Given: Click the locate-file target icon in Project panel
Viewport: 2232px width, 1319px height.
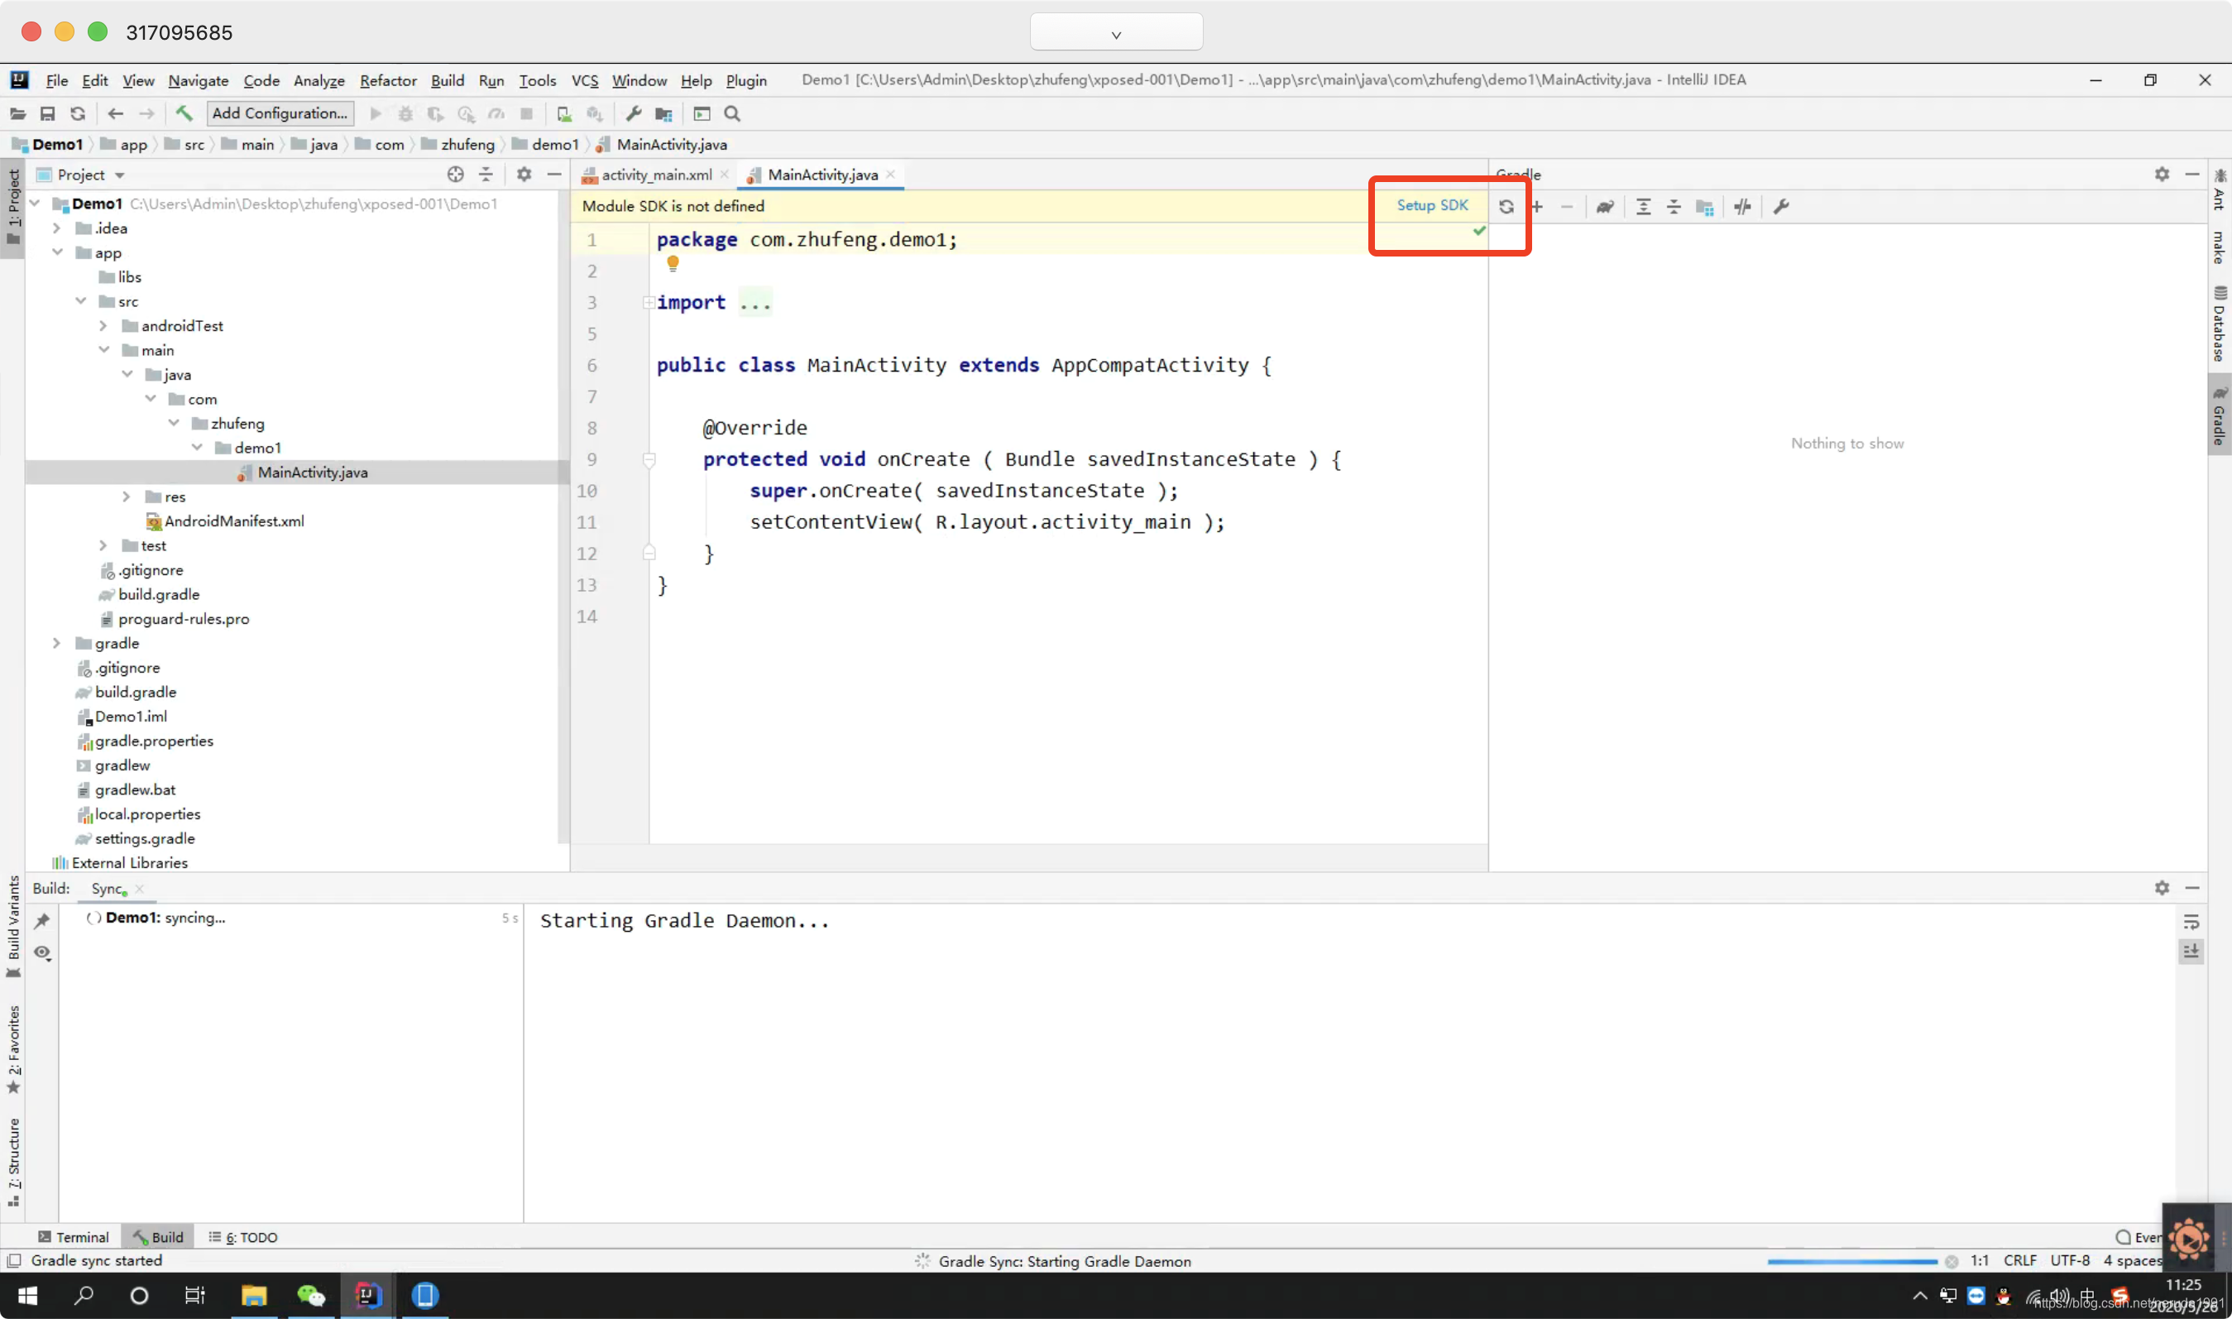Looking at the screenshot, I should (x=456, y=175).
